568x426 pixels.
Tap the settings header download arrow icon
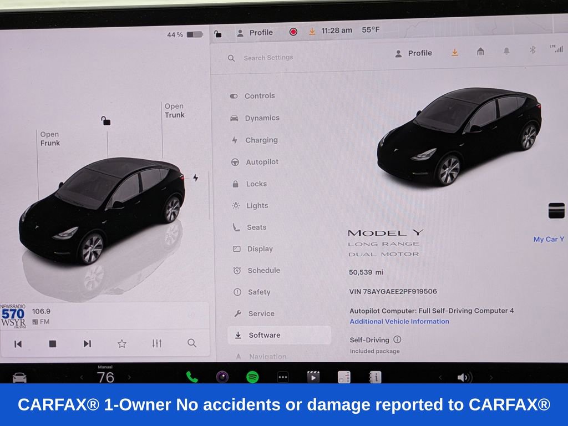click(455, 53)
